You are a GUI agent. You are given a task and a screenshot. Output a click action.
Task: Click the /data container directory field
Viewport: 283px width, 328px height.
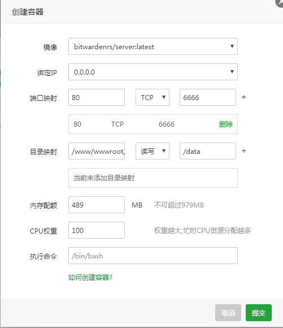pyautogui.click(x=208, y=151)
